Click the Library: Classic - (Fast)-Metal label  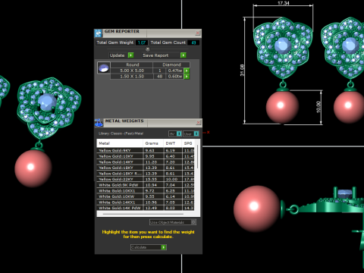pyautogui.click(x=121, y=133)
